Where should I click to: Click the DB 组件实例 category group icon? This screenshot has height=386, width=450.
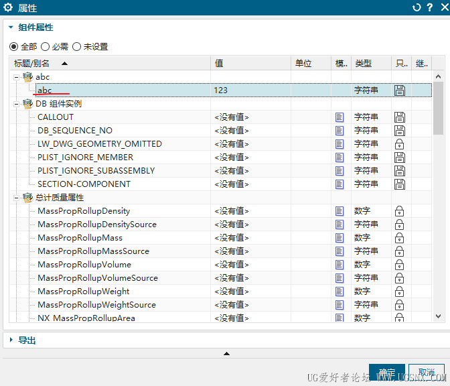[28, 104]
